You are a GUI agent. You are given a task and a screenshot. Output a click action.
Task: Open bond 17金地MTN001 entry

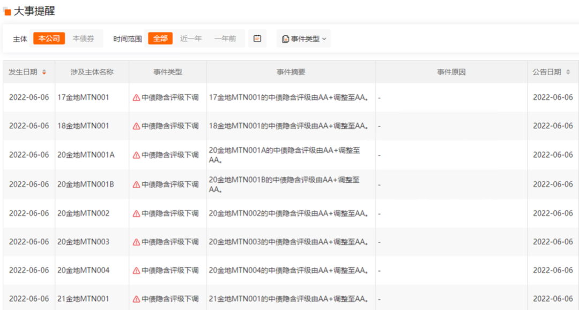(83, 97)
